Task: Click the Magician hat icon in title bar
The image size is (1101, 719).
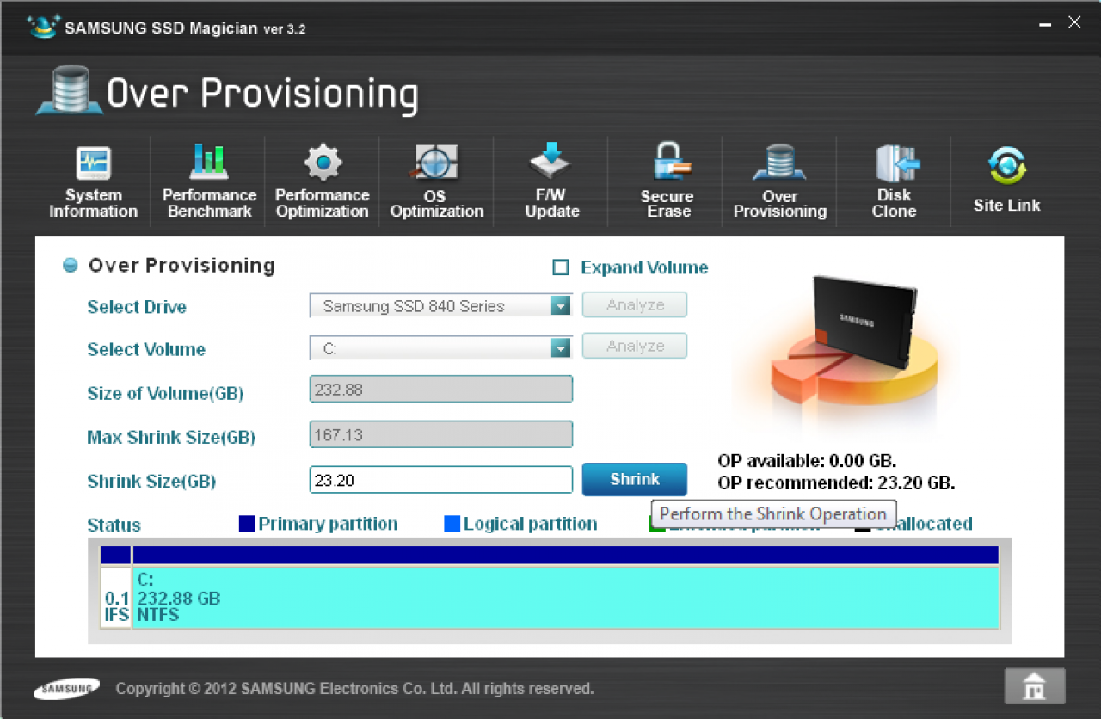Action: (43, 27)
